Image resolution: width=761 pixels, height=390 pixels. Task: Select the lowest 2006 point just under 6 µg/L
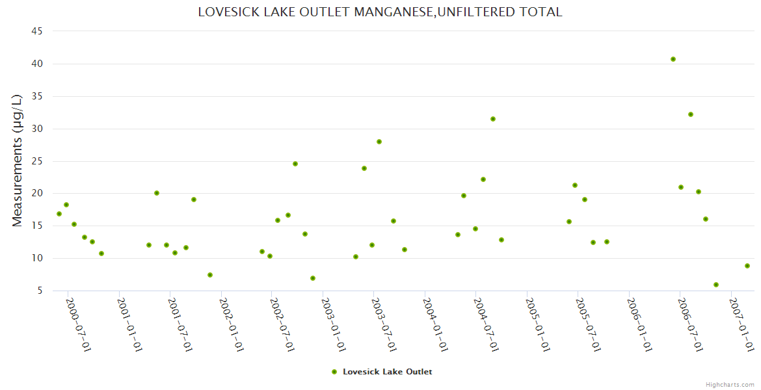coord(716,285)
